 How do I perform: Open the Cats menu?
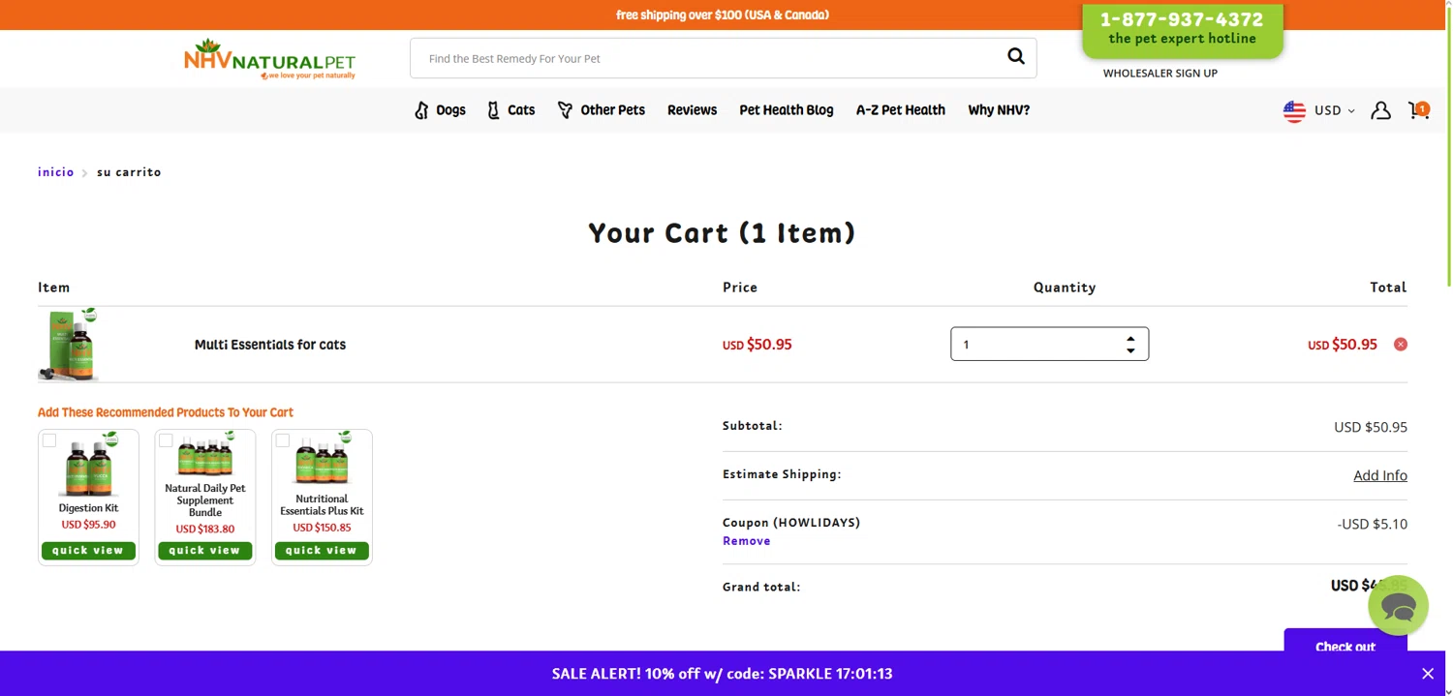click(x=511, y=110)
